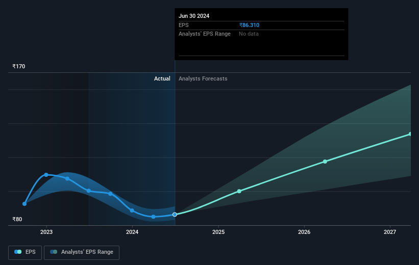419x265 pixels.
Task: Toggle the EPS legend button
Action: 25,252
